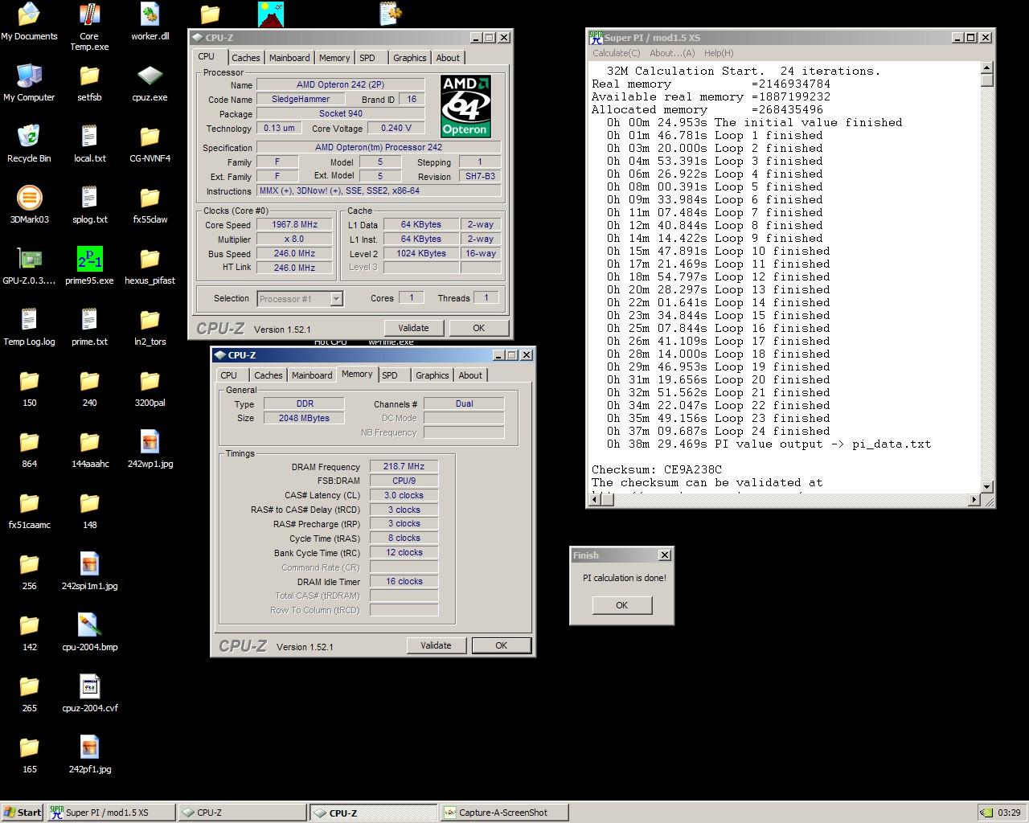Open My Computer icon
This screenshot has width=1029, height=823.
[29, 83]
